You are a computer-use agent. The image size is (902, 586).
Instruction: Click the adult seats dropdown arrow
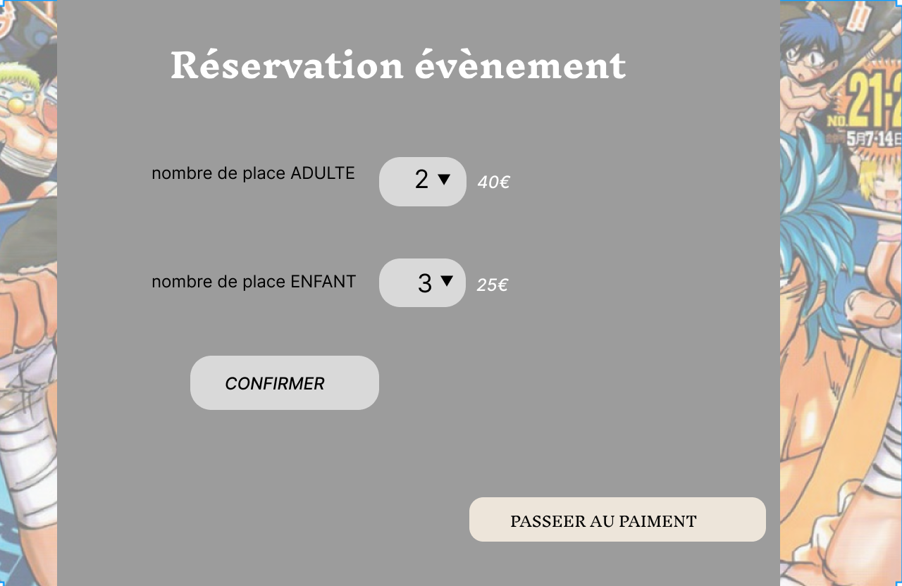click(x=444, y=180)
